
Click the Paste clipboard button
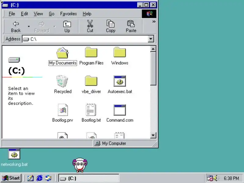(x=131, y=27)
